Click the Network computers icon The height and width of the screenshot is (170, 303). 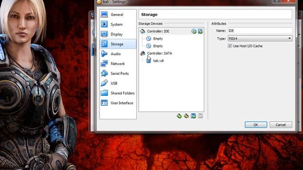[104, 64]
